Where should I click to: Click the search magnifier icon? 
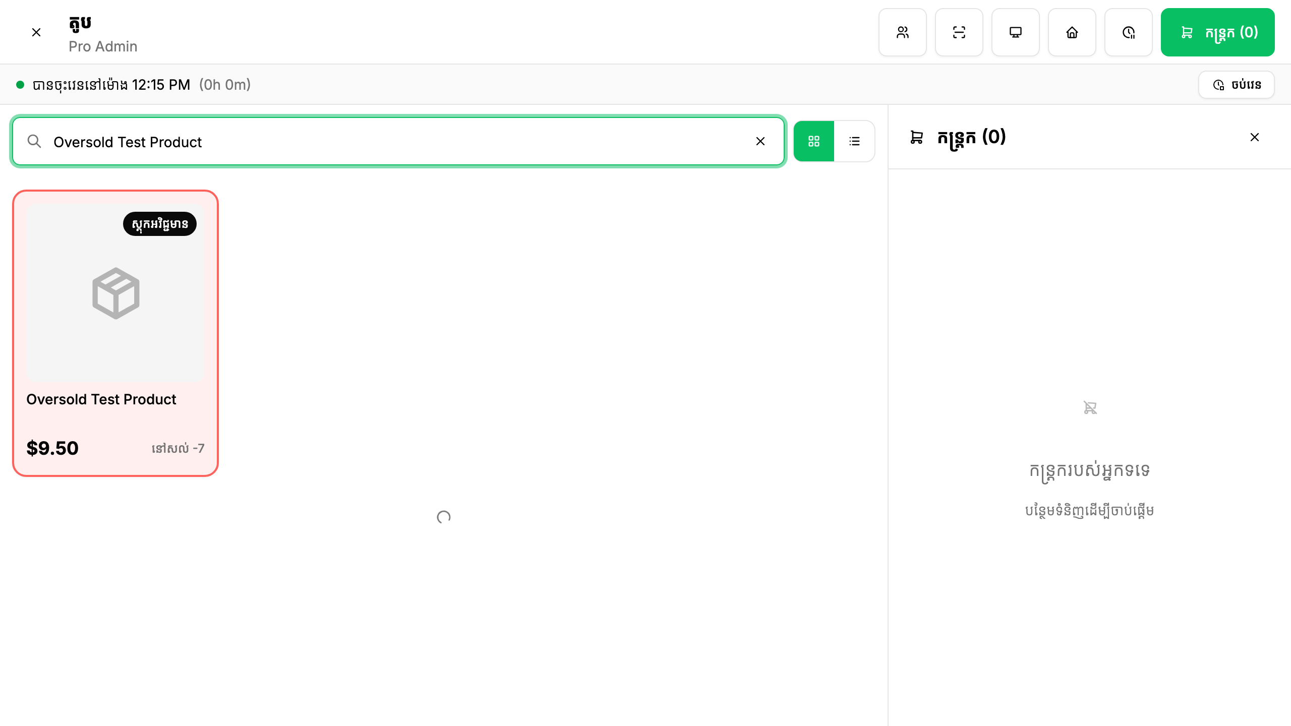(34, 141)
